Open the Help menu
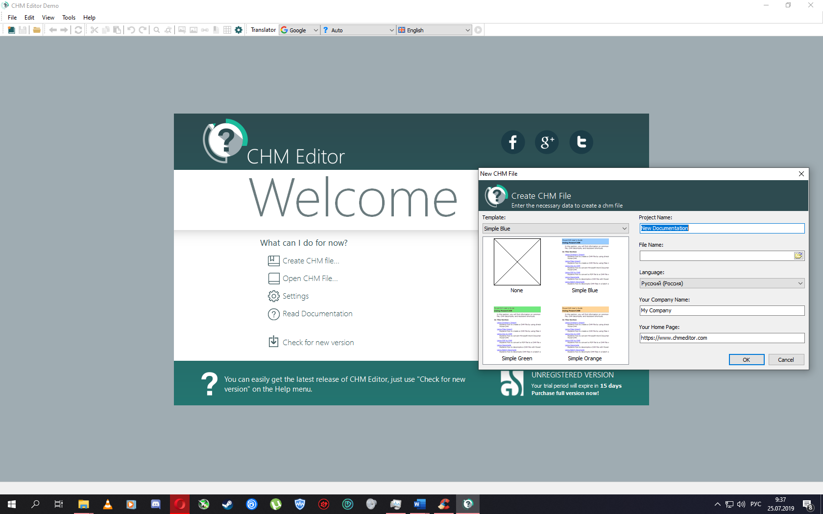Screen dimensions: 823x514 click(89, 18)
